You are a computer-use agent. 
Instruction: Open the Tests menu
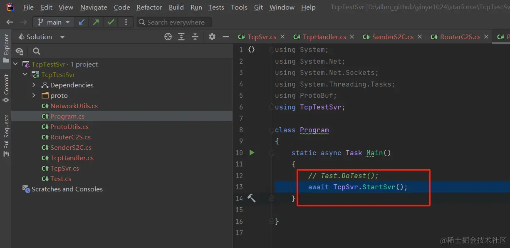(x=216, y=7)
